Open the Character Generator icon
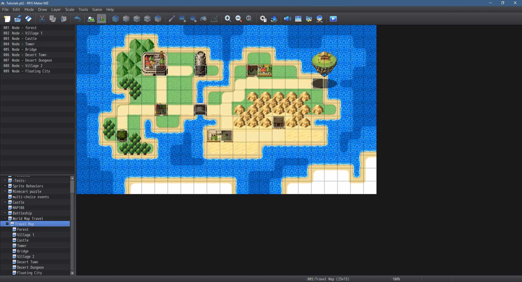Viewport: 522px width, 282px height. point(319,19)
